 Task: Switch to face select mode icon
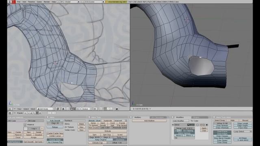click(111, 109)
